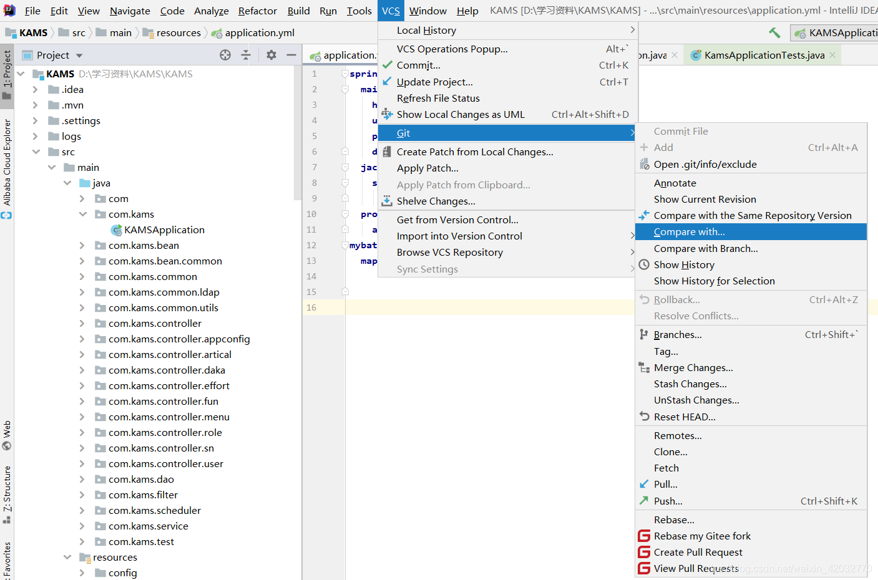878x580 pixels.
Task: Open the Refactor menu
Action: coord(257,11)
